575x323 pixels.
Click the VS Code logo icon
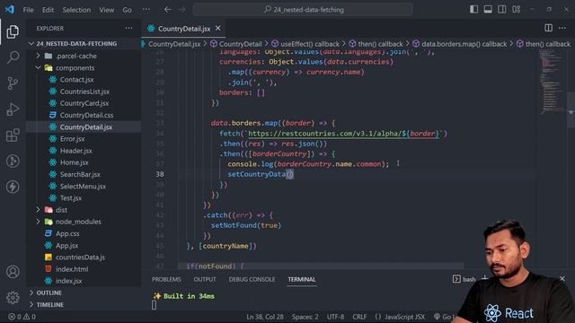pos(10,10)
